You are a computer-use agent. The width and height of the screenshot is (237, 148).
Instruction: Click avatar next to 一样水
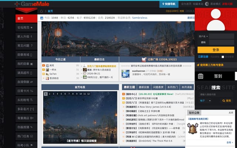point(47,70)
